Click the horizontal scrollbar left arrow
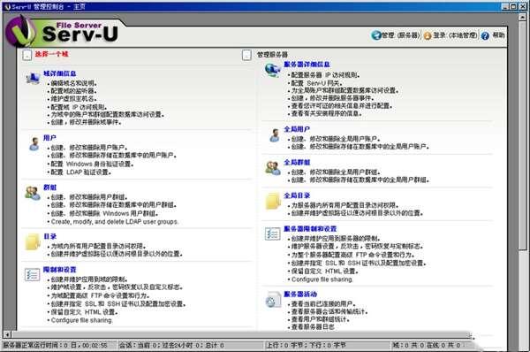This screenshot has height=352, width=530. coord(7,334)
